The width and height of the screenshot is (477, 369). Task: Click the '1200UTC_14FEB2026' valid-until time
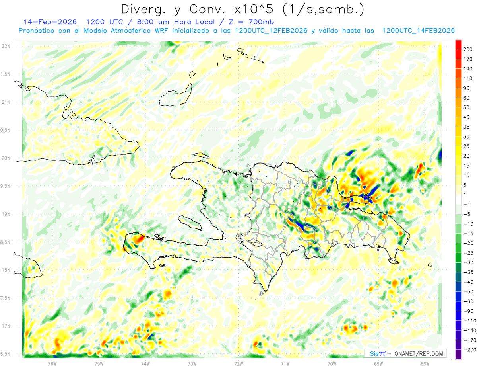(418, 31)
